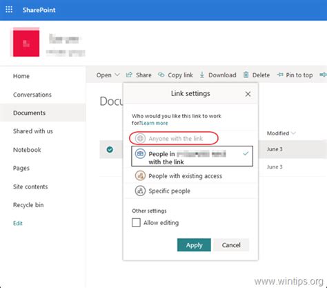
Task: Click the Pin to top pin icon
Action: tap(280, 75)
